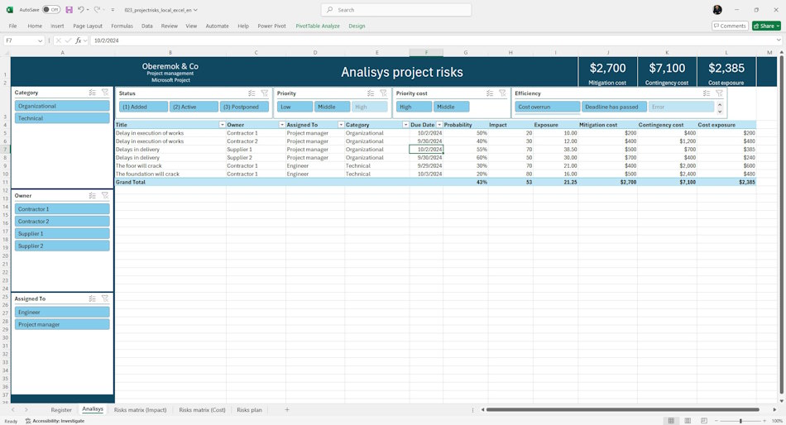786x425 pixels.
Task: Open PivotTable Analyze tab
Action: pos(318,26)
